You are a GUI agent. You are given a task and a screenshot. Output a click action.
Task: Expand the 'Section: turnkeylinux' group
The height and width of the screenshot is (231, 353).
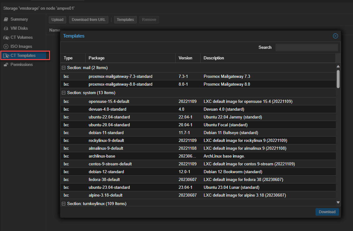click(64, 203)
